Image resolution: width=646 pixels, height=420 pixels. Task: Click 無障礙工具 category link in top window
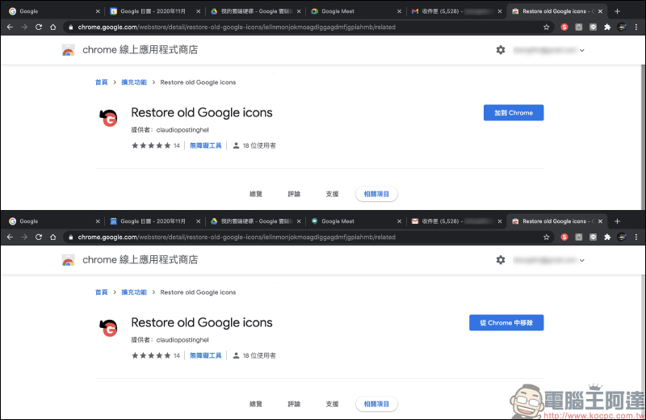[x=206, y=145]
